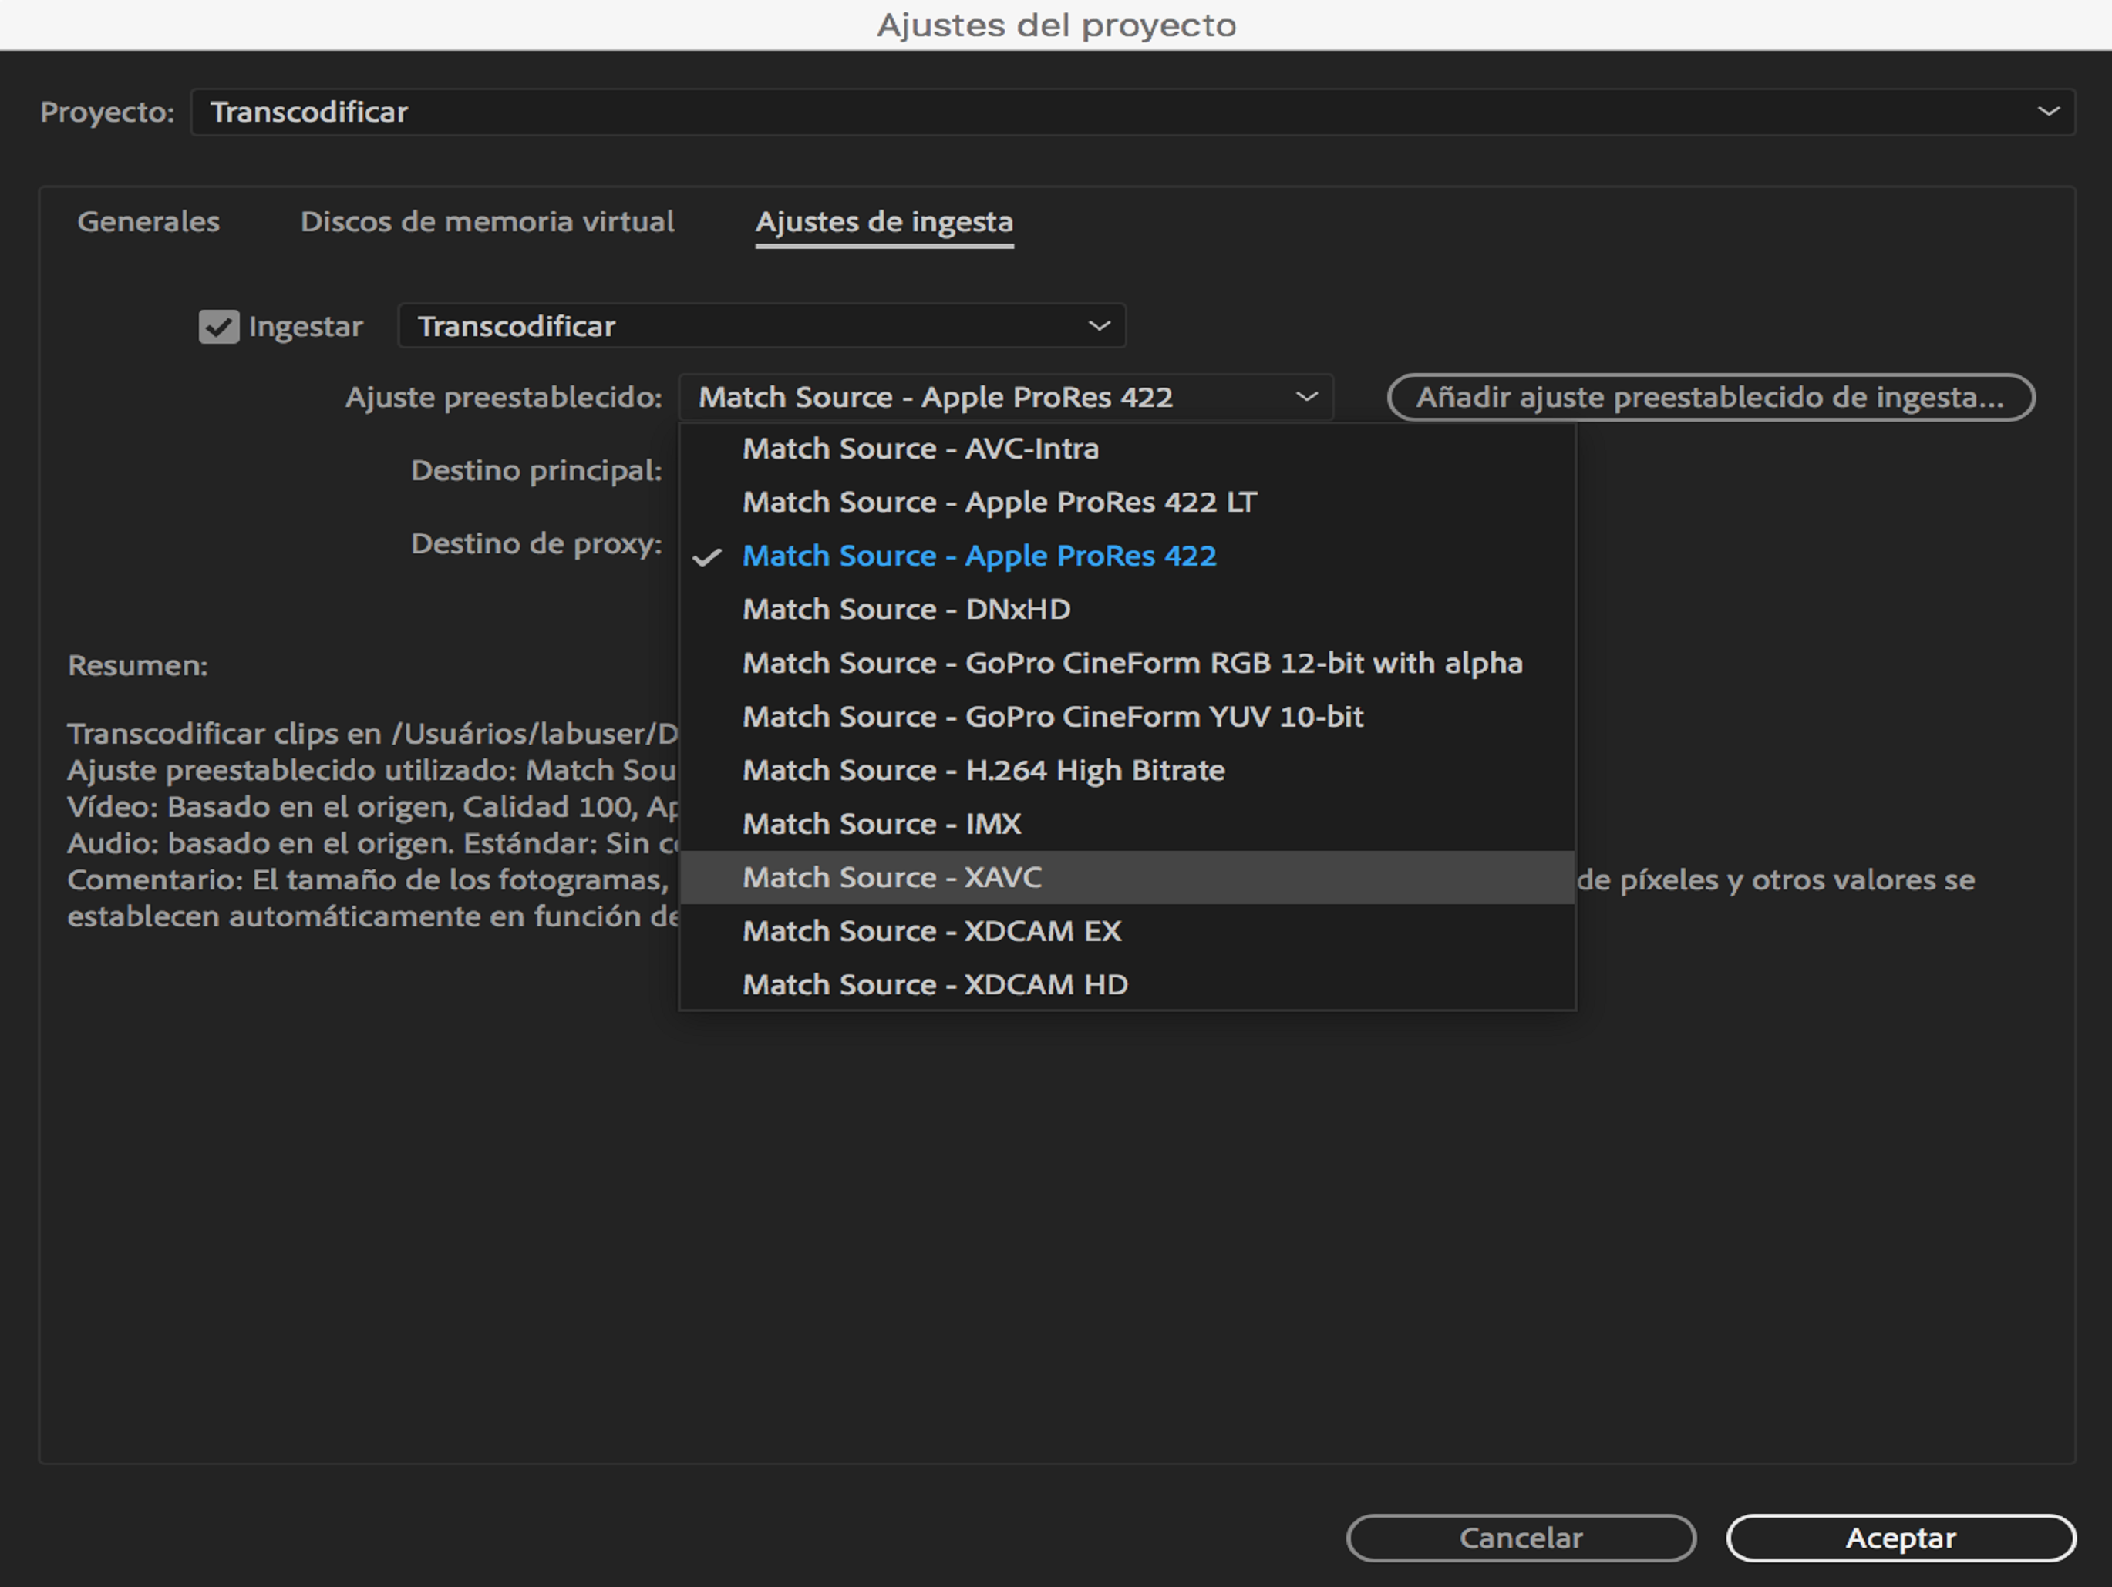Uncheck the Ingestar checkbox
The image size is (2112, 1587).
[x=219, y=326]
